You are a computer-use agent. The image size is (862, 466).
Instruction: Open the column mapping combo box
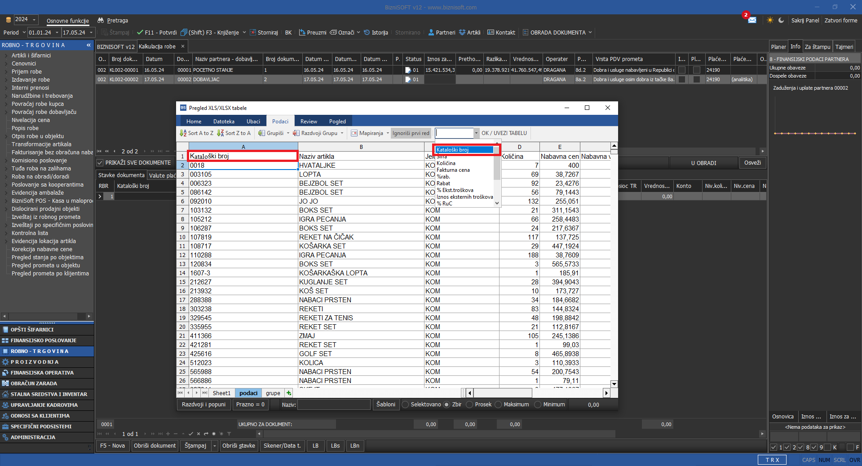pyautogui.click(x=476, y=133)
